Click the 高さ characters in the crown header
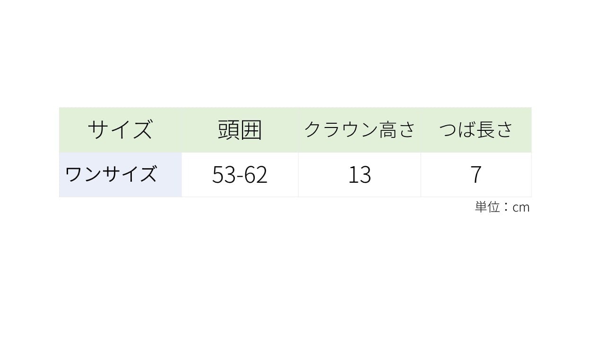605x340 pixels. click(398, 129)
